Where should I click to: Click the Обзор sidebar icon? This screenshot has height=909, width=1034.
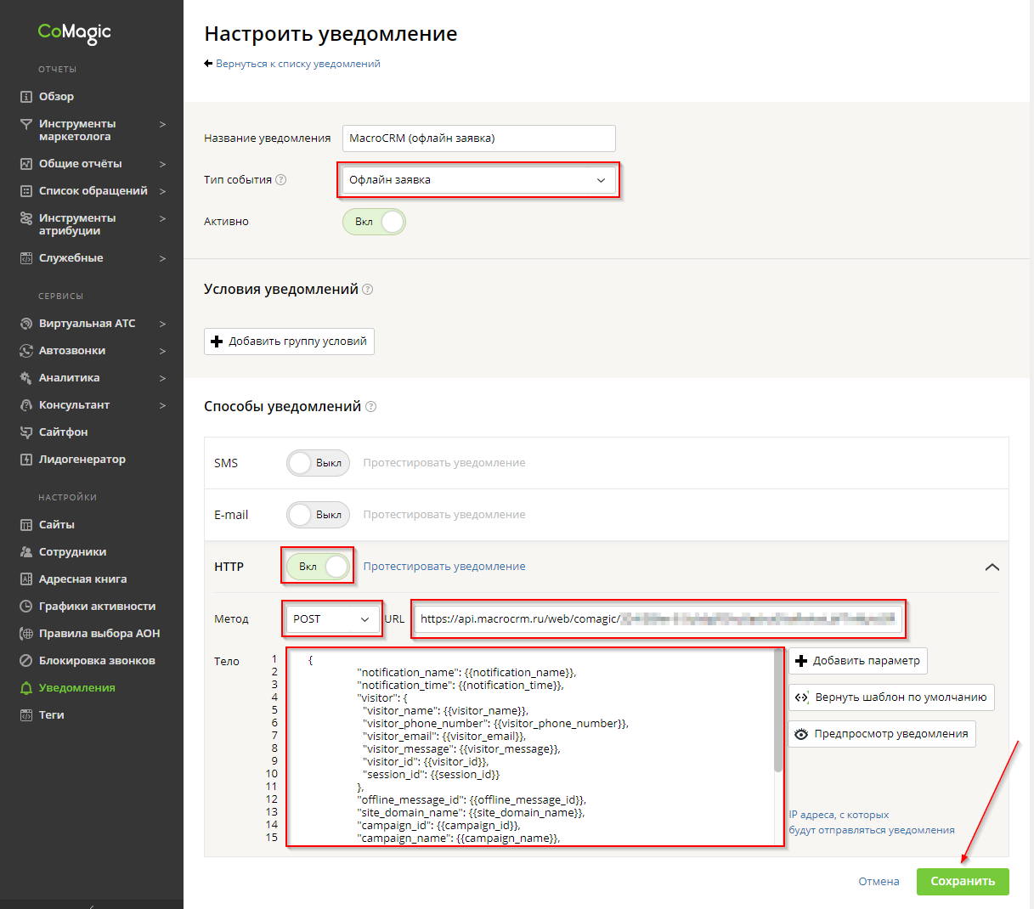coord(26,97)
